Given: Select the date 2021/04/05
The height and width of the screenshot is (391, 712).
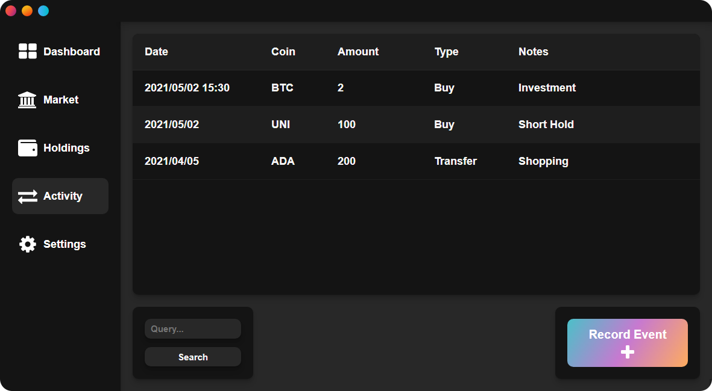Looking at the screenshot, I should click(x=172, y=161).
